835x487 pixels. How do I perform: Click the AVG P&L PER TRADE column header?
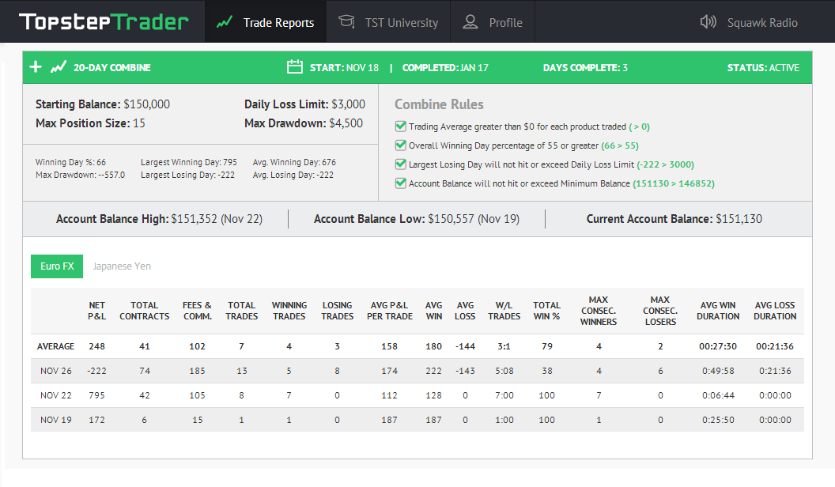(x=389, y=310)
